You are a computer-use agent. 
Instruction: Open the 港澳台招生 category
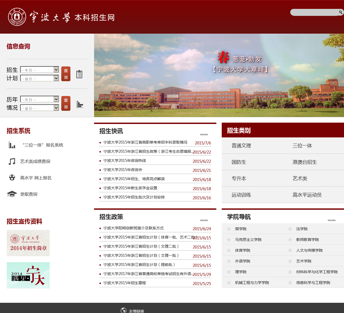tap(305, 162)
